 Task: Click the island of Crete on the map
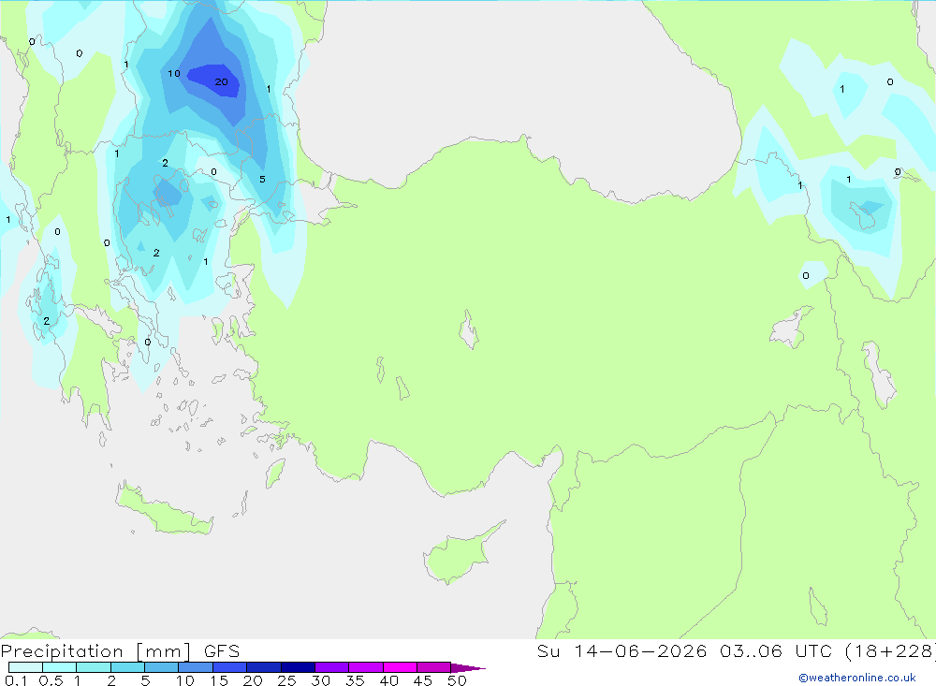pos(162,511)
